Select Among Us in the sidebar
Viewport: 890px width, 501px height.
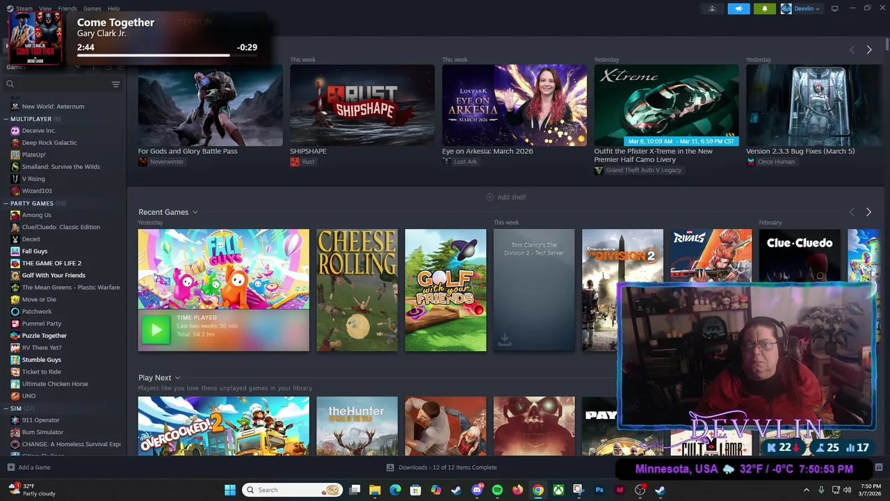click(x=36, y=215)
